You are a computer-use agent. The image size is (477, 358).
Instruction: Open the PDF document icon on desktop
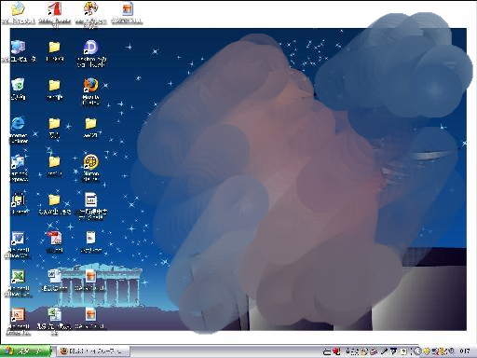(55, 239)
